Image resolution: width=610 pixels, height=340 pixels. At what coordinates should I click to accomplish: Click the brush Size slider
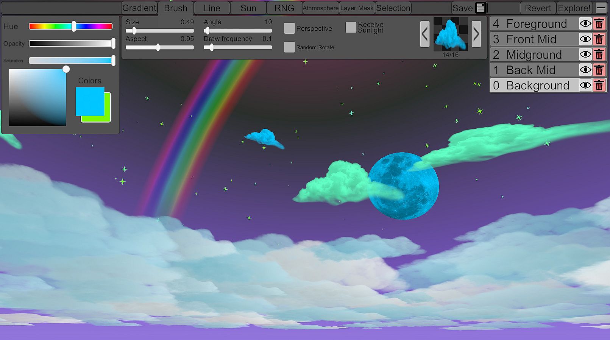tap(160, 31)
